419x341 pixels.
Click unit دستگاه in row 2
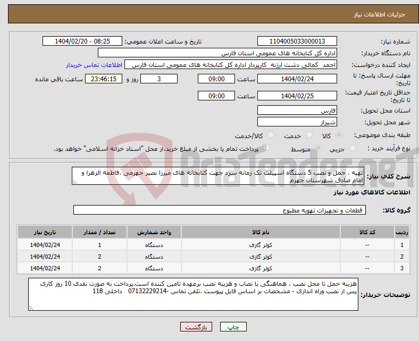tap(154, 257)
